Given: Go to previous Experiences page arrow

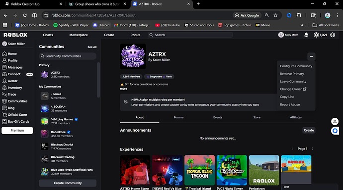Looking at the screenshot, I should pos(292,149).
